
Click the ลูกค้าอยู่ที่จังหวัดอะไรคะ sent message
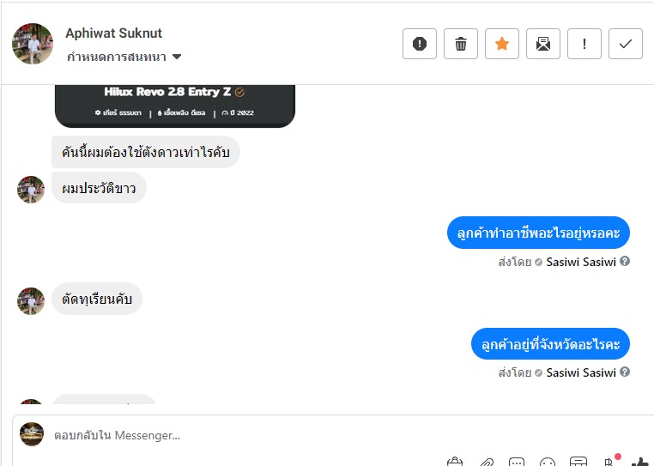pos(551,344)
